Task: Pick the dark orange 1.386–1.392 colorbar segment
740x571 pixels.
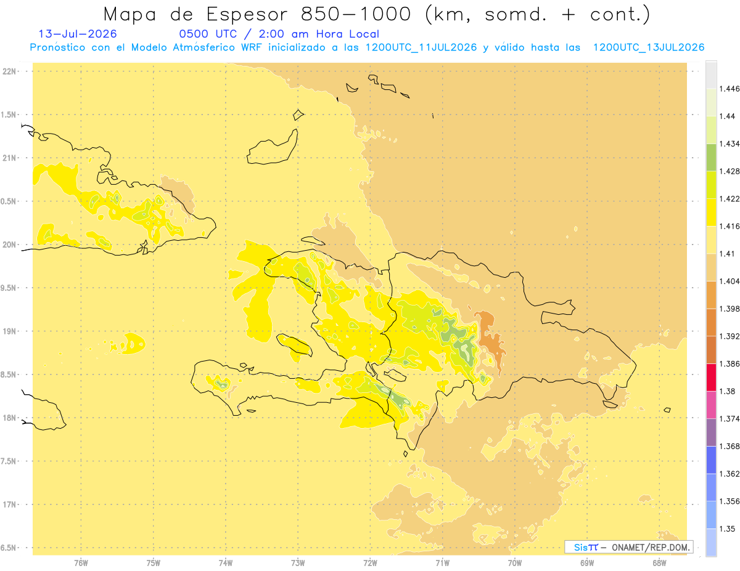Action: 711,350
